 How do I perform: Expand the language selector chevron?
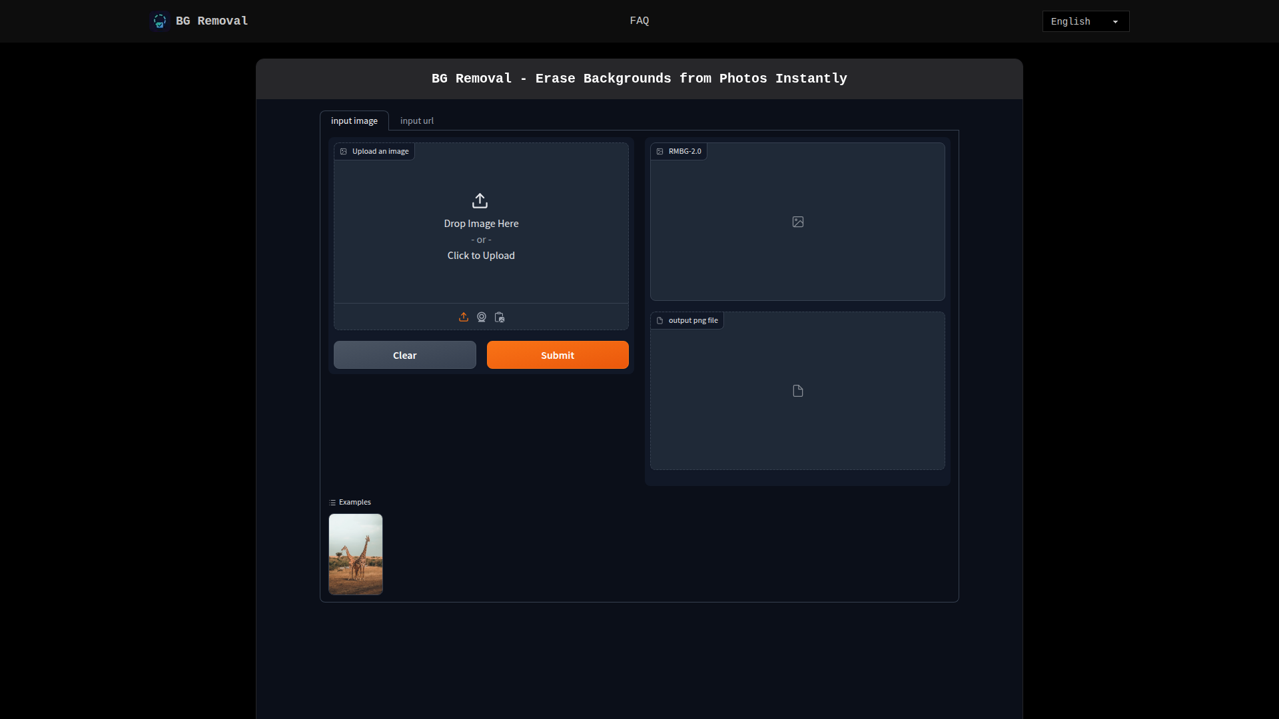click(x=1115, y=21)
